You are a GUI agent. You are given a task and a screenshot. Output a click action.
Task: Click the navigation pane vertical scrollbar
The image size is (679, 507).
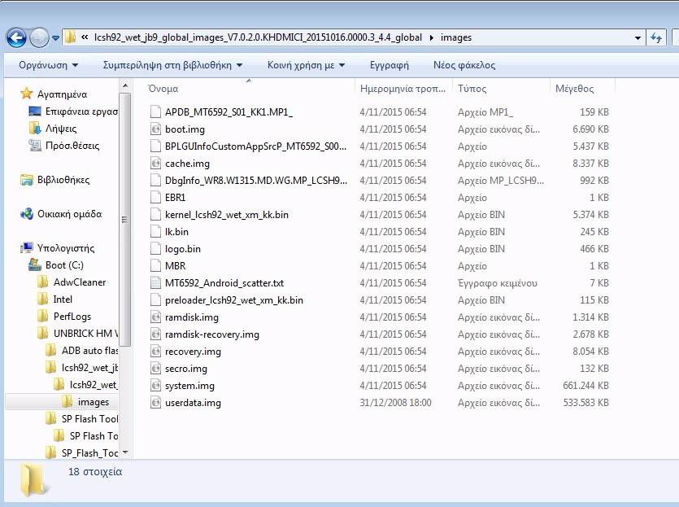125,220
